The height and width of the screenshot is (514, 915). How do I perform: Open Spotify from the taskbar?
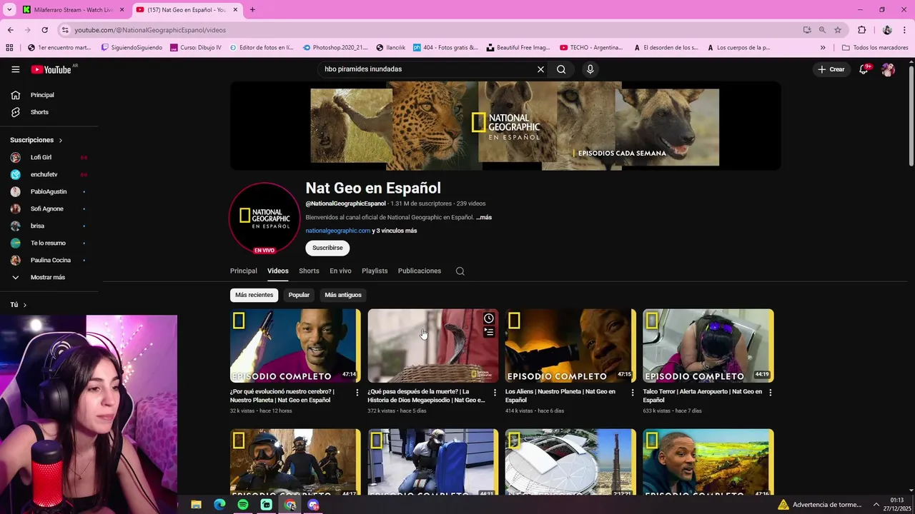tap(243, 505)
